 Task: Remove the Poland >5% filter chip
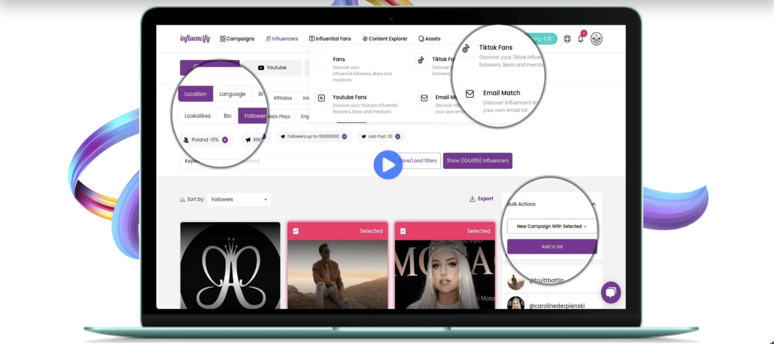point(225,139)
